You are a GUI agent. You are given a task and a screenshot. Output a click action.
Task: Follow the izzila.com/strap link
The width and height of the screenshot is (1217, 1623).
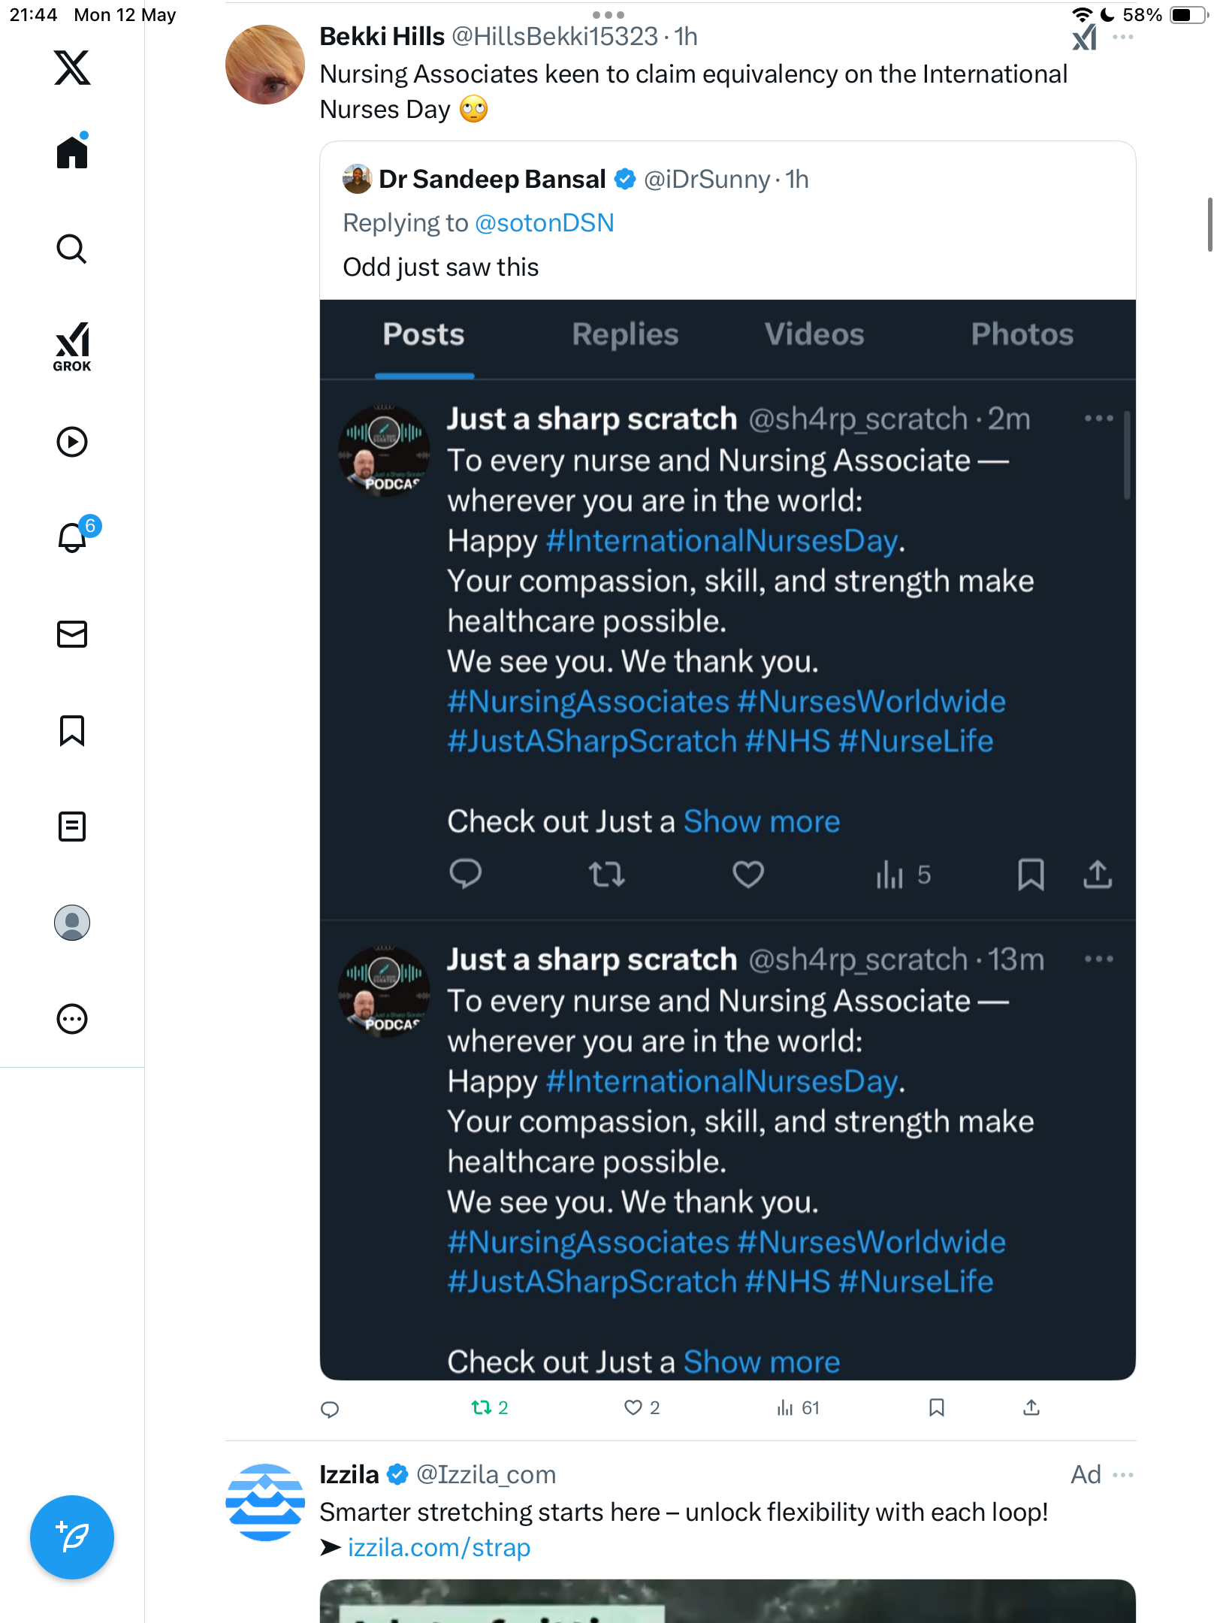coord(439,1548)
